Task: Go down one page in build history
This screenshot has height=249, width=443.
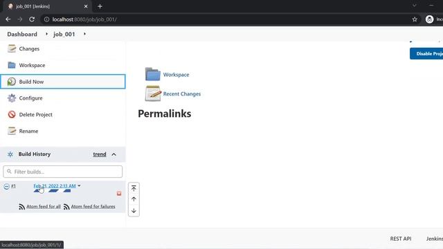Action: (134, 210)
